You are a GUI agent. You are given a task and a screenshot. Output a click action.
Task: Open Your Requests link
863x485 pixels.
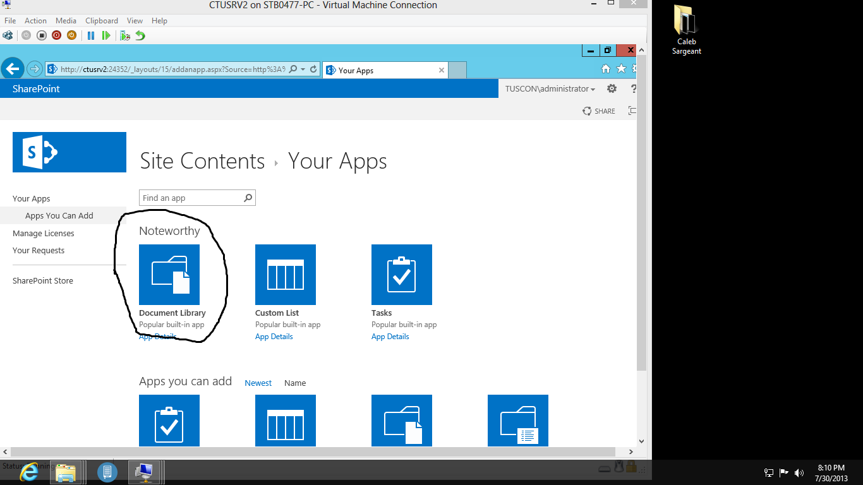point(39,250)
